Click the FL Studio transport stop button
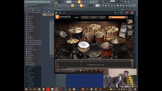The height and width of the screenshot is (91, 162). (x=62, y=2)
